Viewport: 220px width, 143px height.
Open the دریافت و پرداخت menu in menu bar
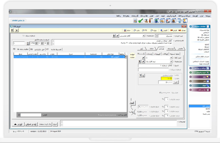(x=184, y=16)
